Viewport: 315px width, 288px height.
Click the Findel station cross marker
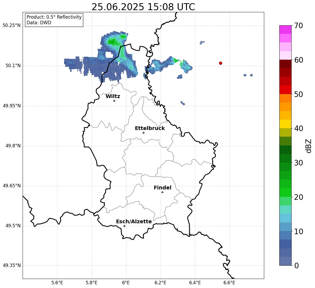[x=162, y=192]
